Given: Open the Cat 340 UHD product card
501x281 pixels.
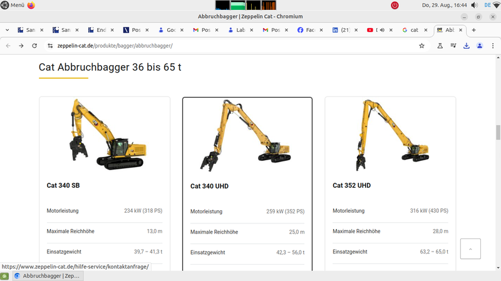Looking at the screenshot, I should click(x=247, y=185).
